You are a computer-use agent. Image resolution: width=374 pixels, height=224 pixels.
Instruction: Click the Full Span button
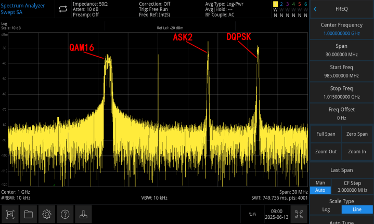(x=326, y=134)
